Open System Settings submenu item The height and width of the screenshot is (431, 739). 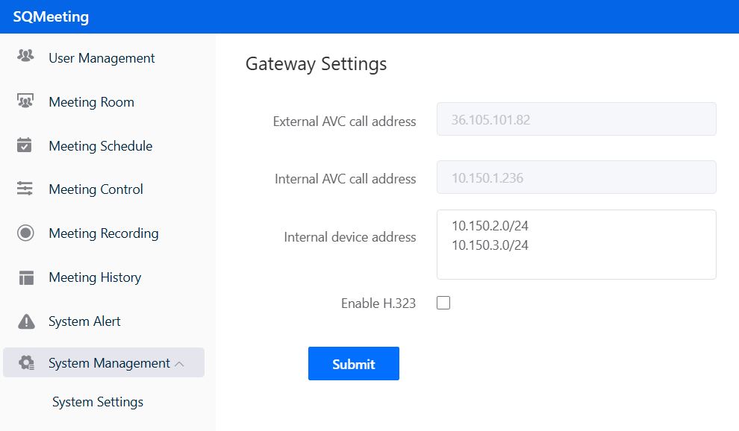[98, 402]
